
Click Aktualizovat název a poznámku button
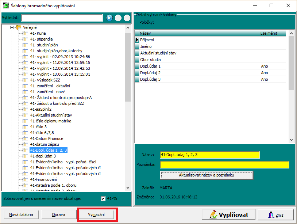206,175
